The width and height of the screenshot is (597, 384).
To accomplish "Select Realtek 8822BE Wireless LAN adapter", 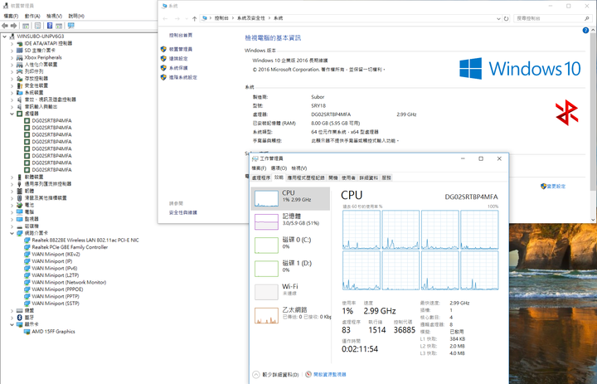I will pos(85,240).
